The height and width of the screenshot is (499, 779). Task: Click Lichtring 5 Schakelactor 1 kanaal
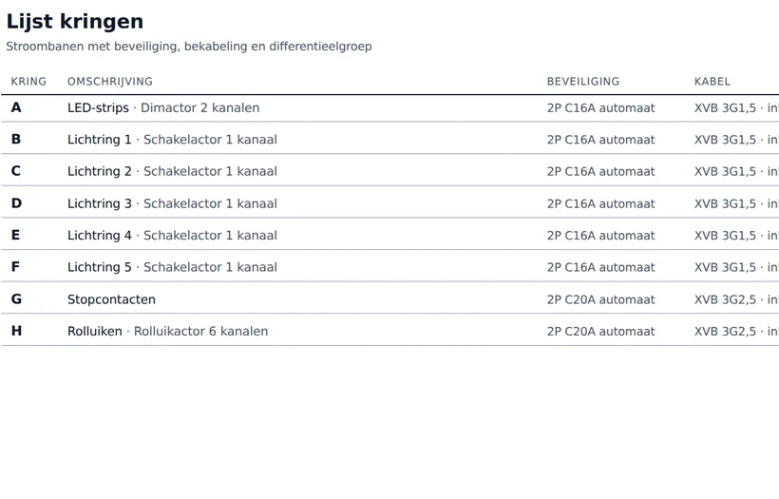[x=172, y=267]
